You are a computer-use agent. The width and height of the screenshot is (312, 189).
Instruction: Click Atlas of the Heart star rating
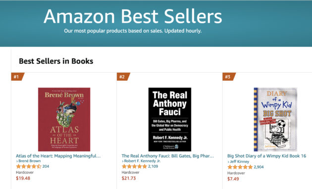(x=29, y=166)
